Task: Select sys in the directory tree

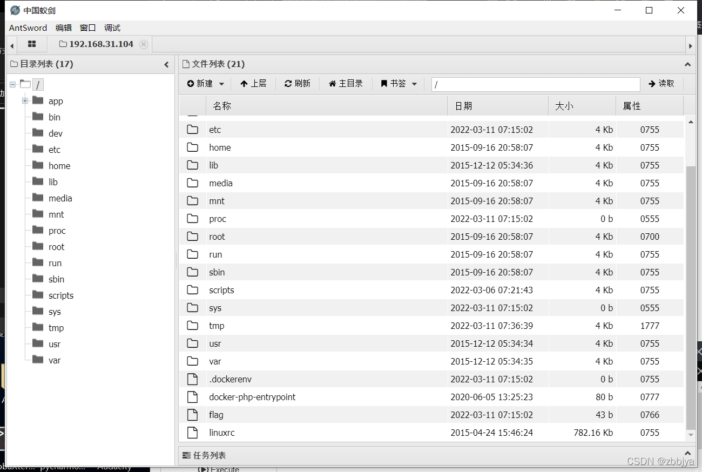Action: (55, 312)
